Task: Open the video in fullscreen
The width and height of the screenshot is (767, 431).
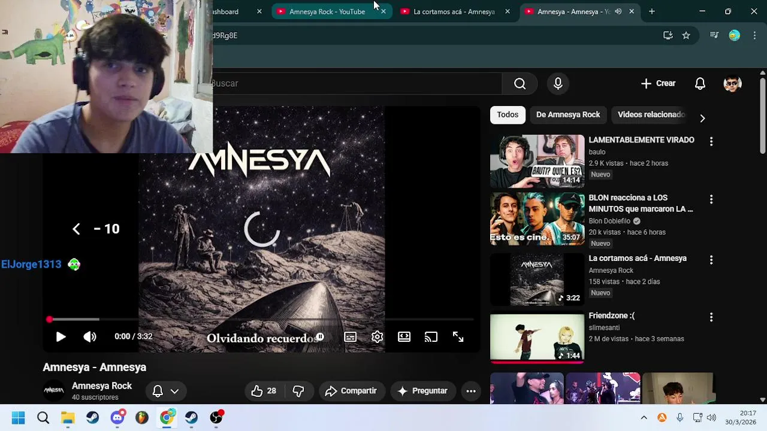Action: pos(458,337)
